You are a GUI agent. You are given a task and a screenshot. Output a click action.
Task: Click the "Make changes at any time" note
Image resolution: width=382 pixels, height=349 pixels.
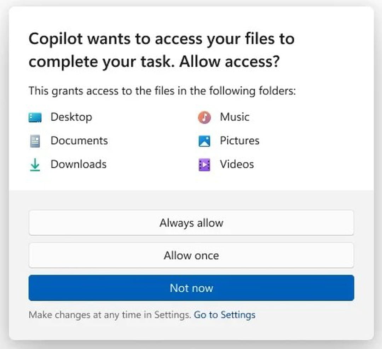pos(110,315)
